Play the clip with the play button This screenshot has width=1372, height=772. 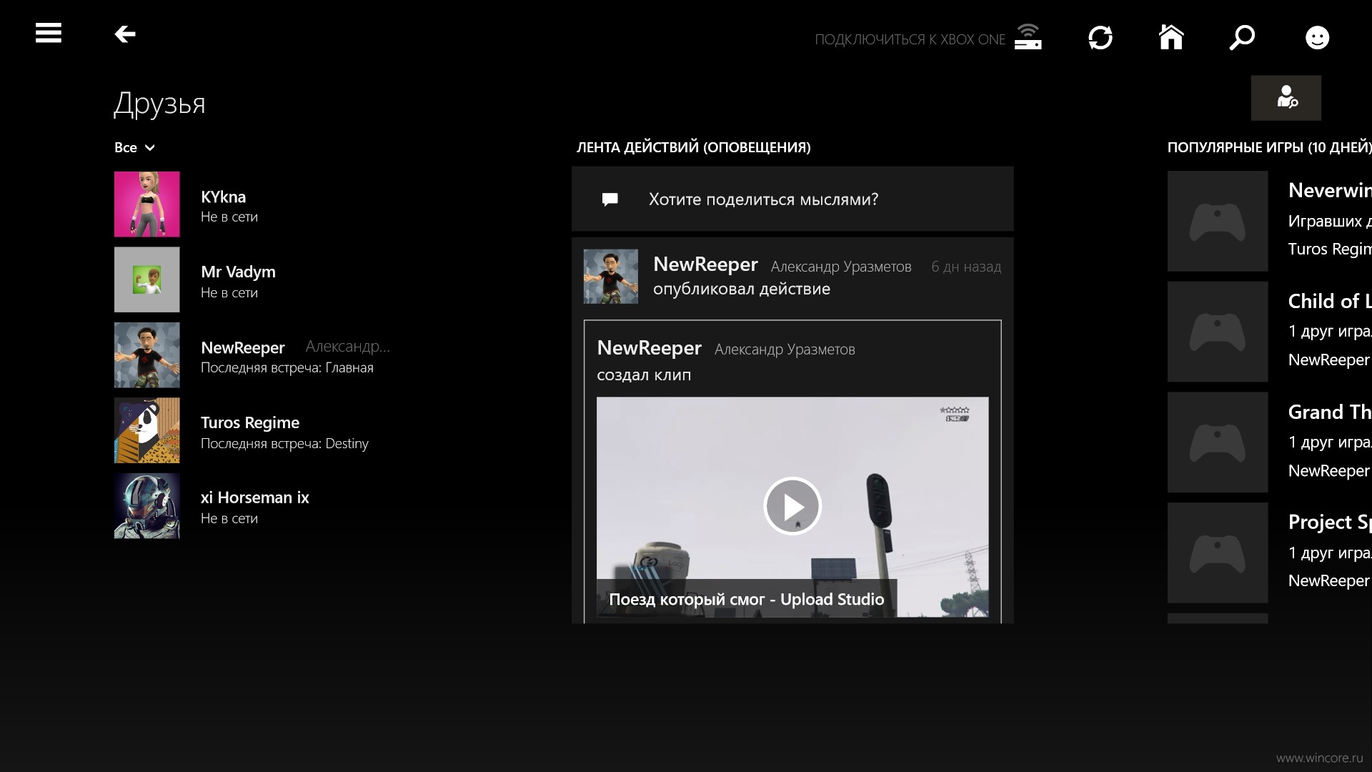pos(792,506)
